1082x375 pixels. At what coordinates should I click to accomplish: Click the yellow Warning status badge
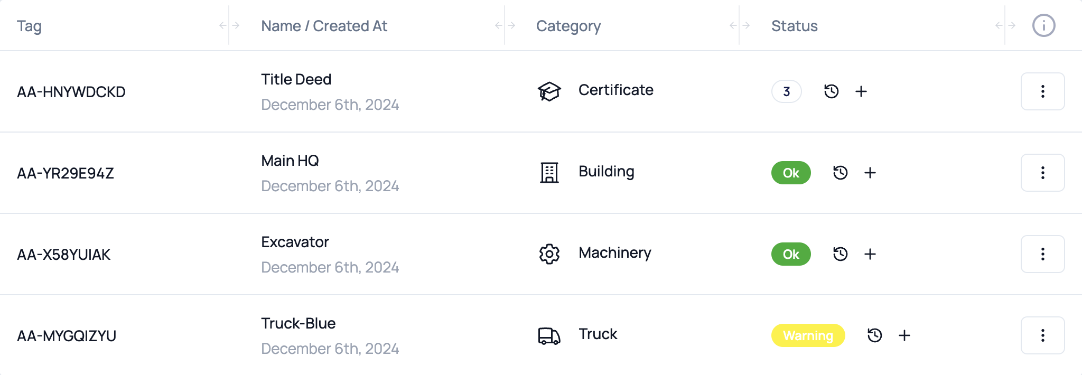[x=808, y=335]
